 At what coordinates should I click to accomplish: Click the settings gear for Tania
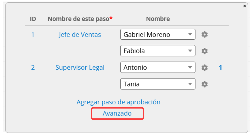(205, 84)
